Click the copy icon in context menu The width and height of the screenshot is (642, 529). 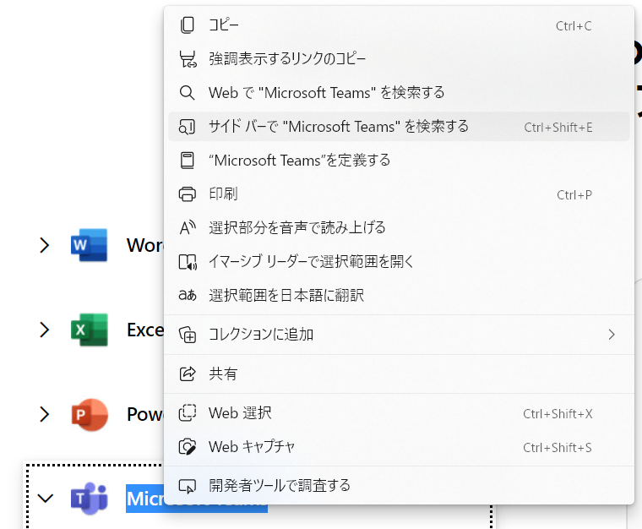pyautogui.click(x=188, y=25)
